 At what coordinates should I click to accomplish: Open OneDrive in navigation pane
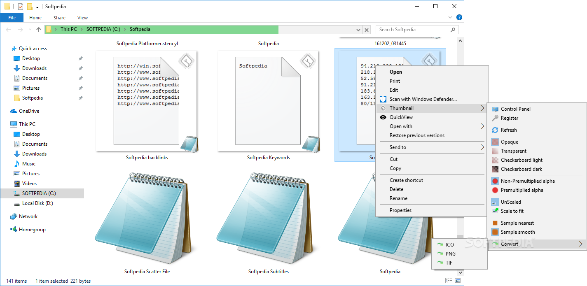pyautogui.click(x=29, y=111)
